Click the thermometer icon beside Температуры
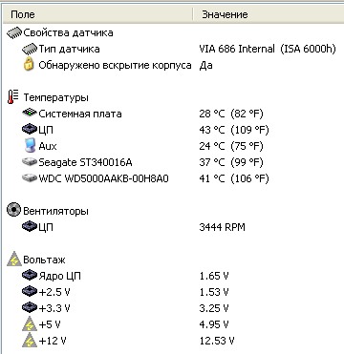The width and height of the screenshot is (344, 354). (12, 97)
